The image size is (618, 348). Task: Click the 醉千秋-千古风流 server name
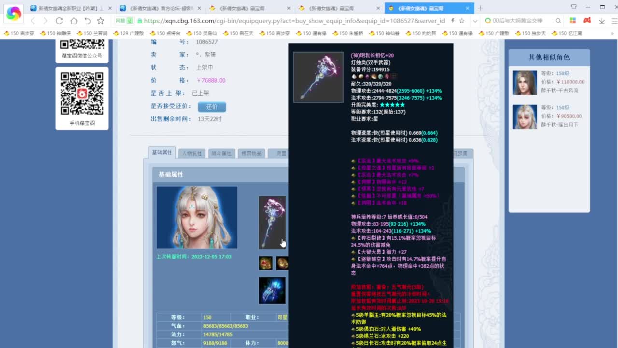pos(560,90)
